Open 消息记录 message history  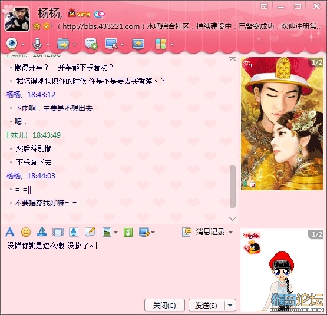coord(210,232)
